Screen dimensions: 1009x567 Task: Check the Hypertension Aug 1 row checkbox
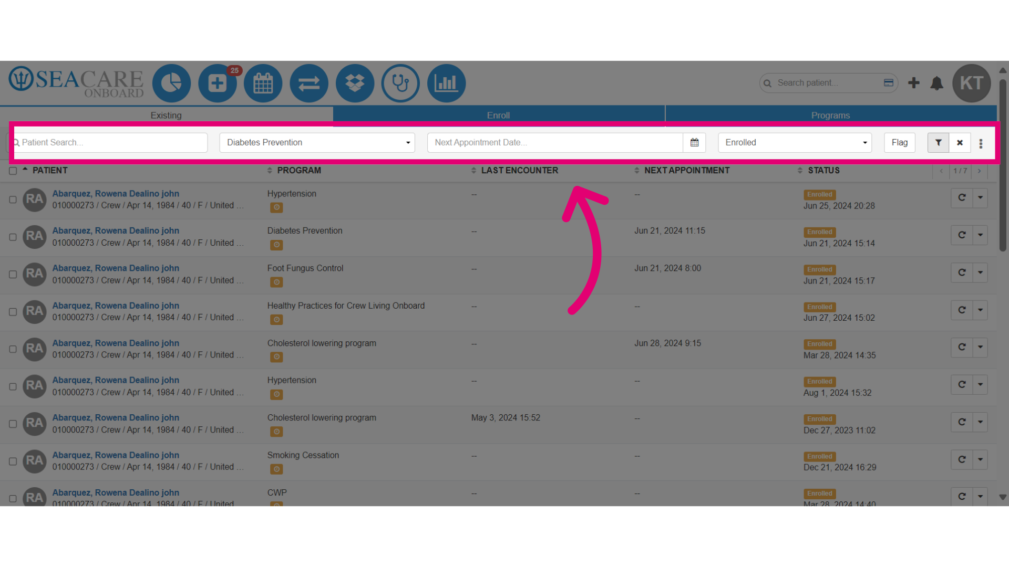(13, 386)
